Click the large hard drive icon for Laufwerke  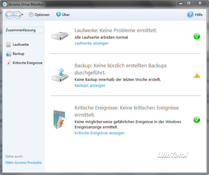pyautogui.click(x=60, y=36)
